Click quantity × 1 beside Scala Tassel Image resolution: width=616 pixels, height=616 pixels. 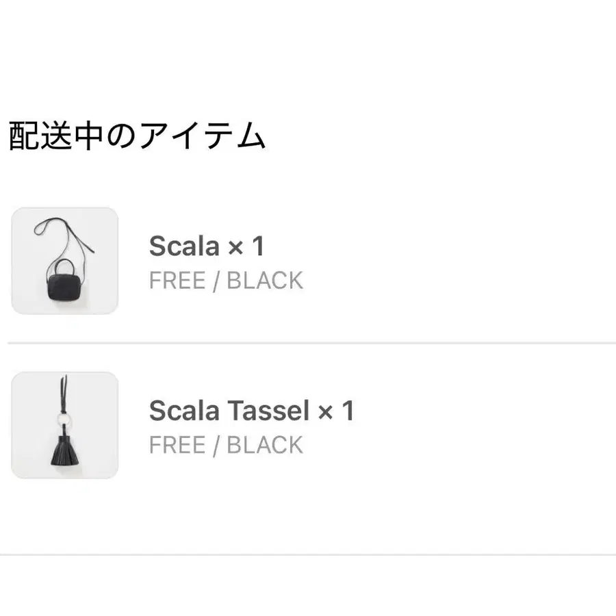[x=336, y=411]
